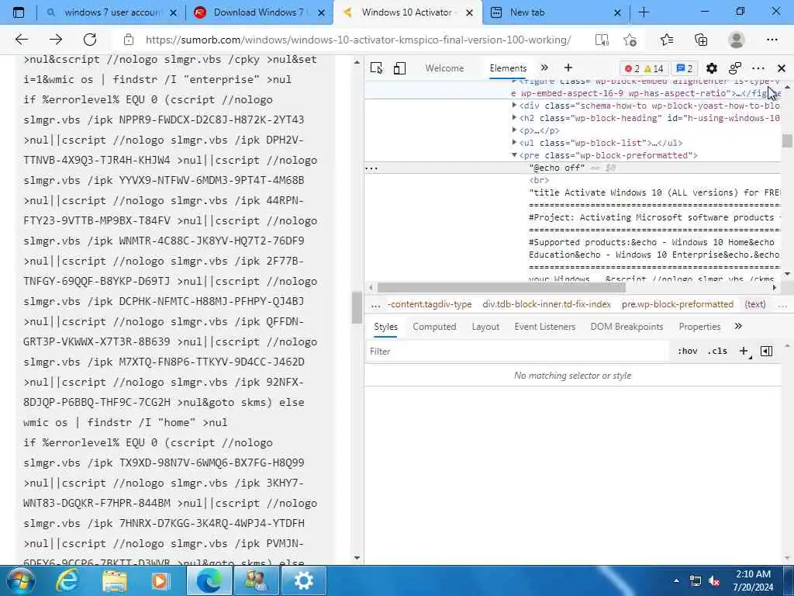Image resolution: width=794 pixels, height=596 pixels.
Task: Open Collections icon in toolbar
Action: (701, 40)
